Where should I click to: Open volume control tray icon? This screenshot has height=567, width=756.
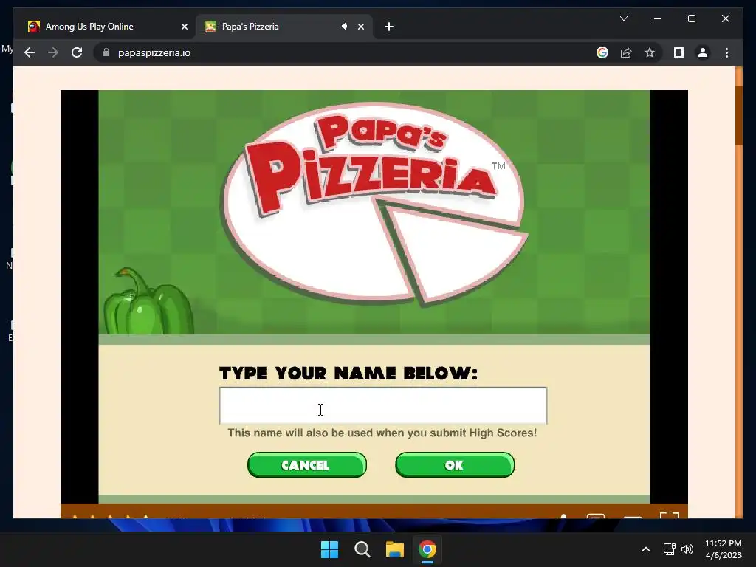tap(687, 549)
